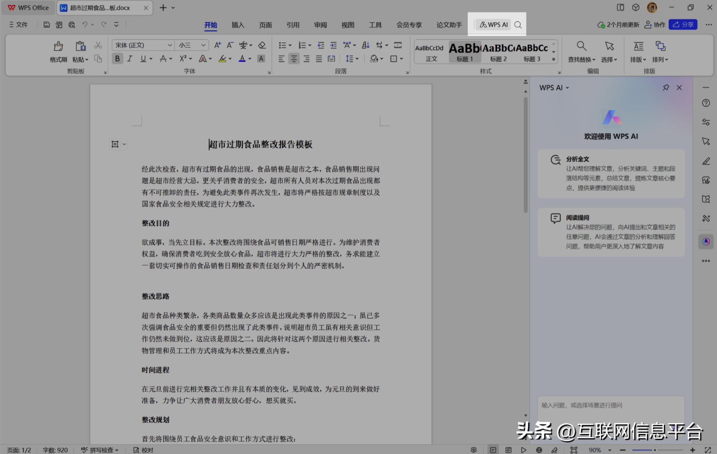Toggle bold formatting
This screenshot has width=717, height=454.
117,59
